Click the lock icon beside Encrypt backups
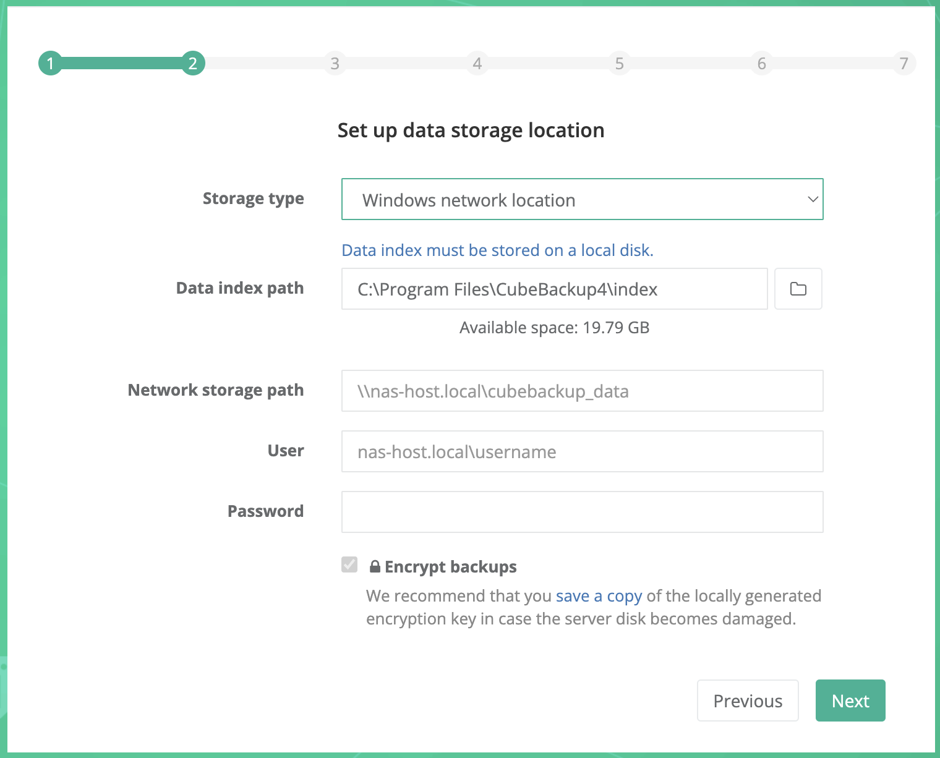Viewport: 940px width, 758px height. point(374,566)
